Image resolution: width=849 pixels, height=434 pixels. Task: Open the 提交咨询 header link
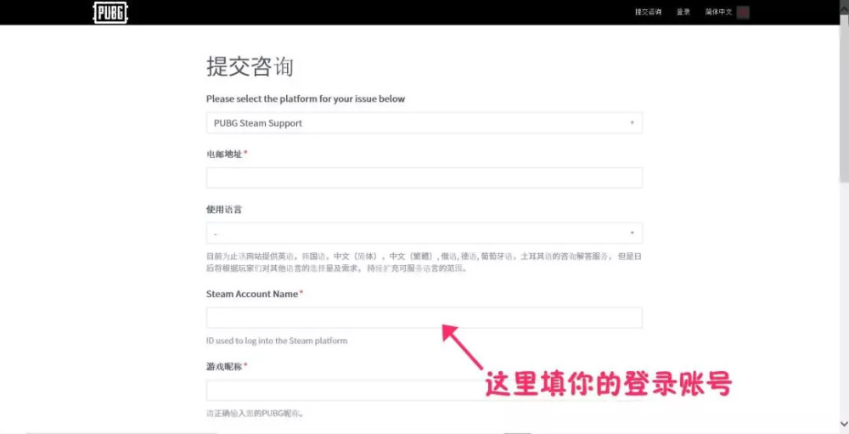(x=648, y=13)
